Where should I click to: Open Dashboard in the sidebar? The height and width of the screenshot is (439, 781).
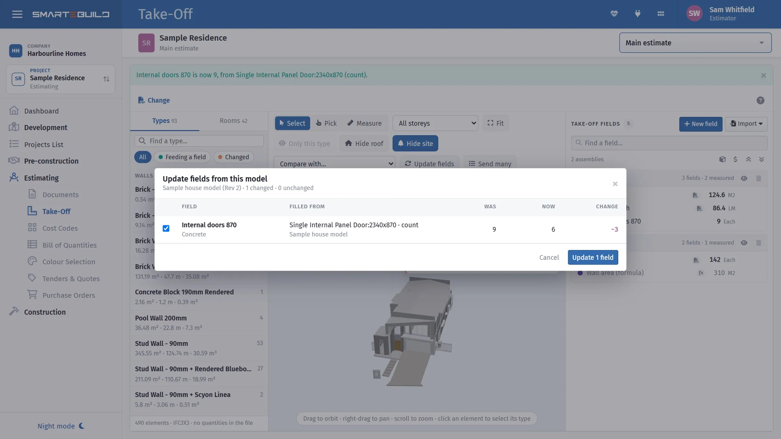point(41,111)
